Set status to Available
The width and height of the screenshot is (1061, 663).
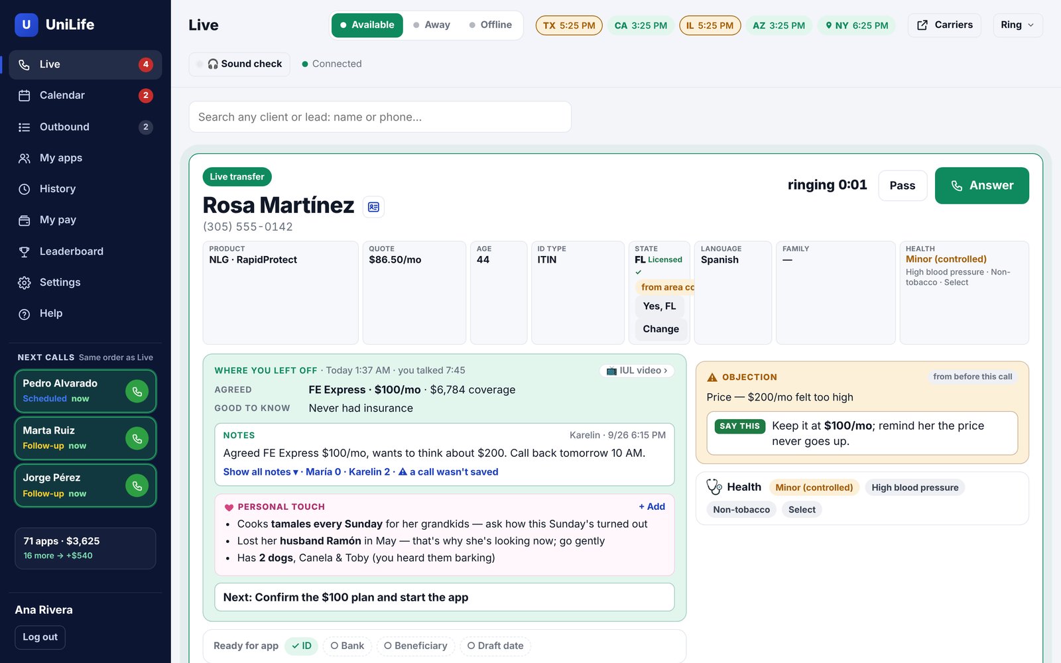[367, 25]
